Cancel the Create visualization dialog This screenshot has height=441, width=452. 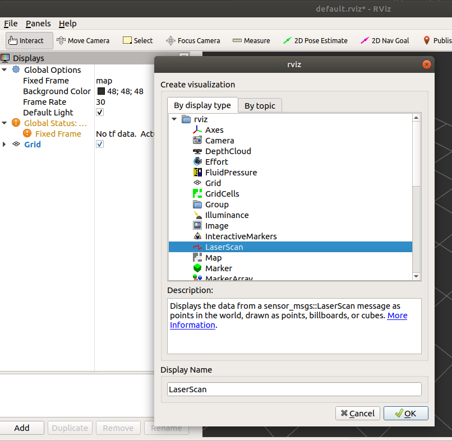[357, 414]
